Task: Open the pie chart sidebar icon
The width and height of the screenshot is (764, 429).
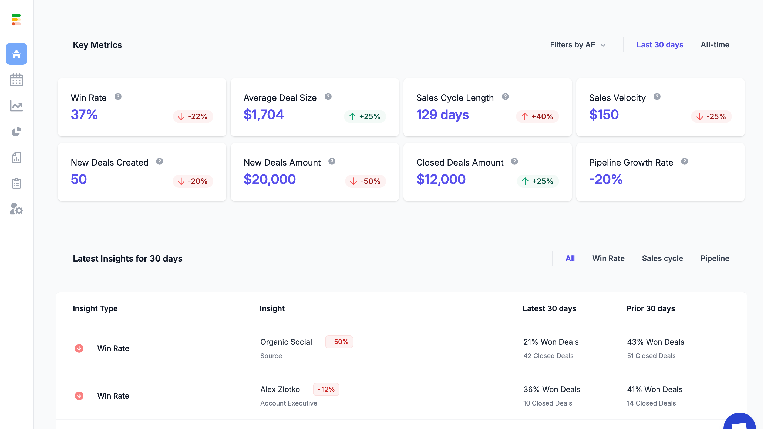Action: tap(16, 132)
